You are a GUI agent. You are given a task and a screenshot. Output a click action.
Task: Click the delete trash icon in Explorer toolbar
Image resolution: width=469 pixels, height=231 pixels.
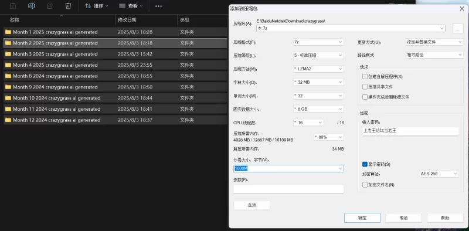click(68, 6)
